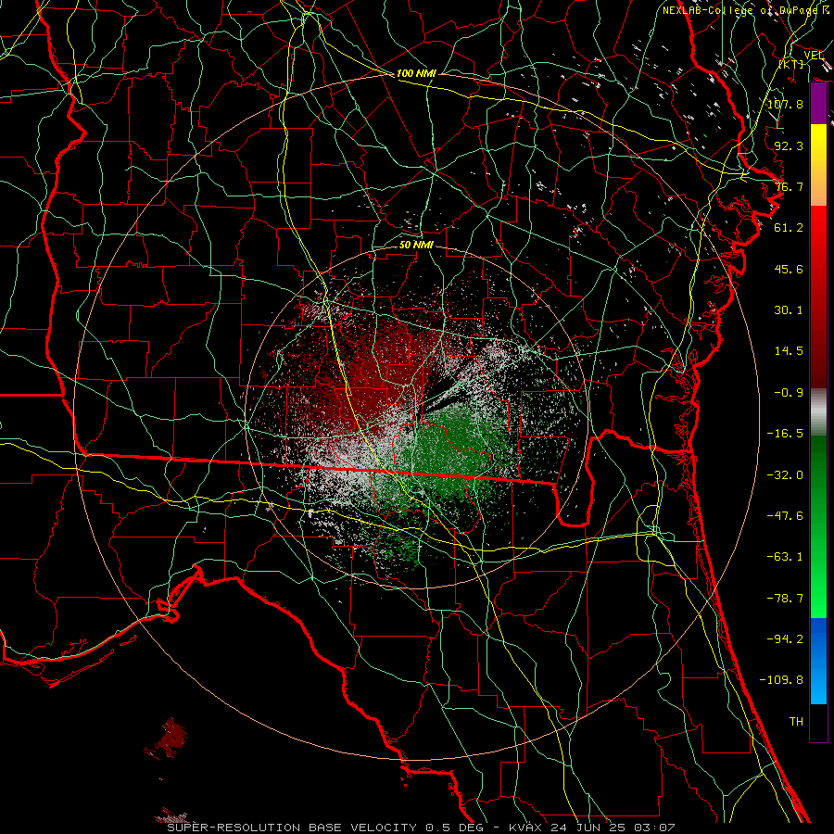Click the 76.7 velocity scale value
This screenshot has height=834, width=834.
tap(789, 186)
